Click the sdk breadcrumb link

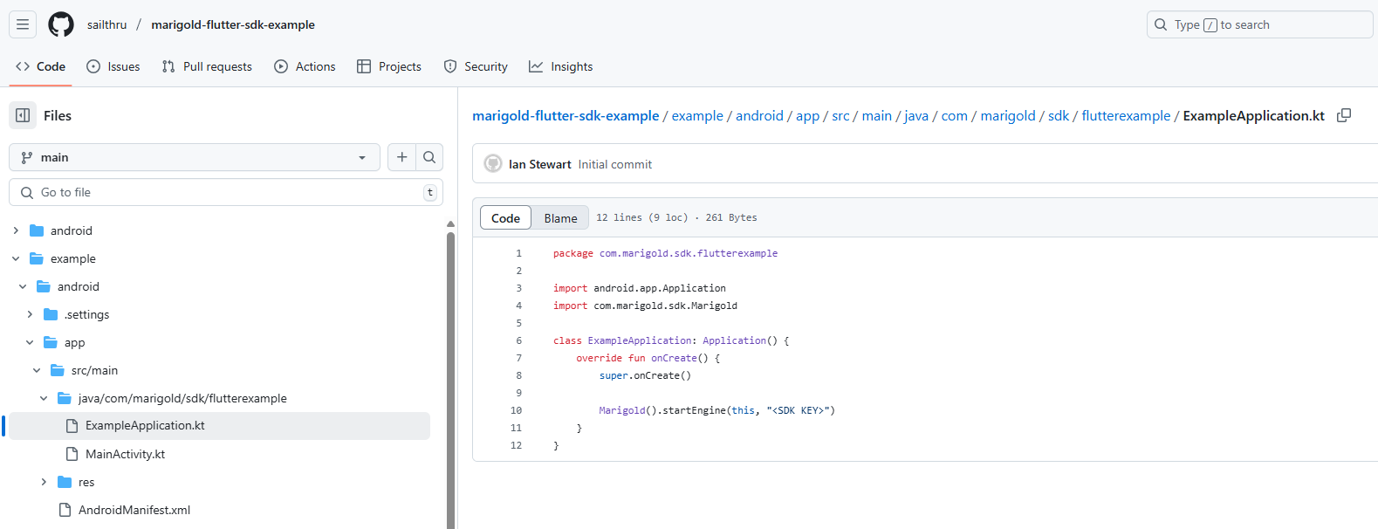[1059, 115]
